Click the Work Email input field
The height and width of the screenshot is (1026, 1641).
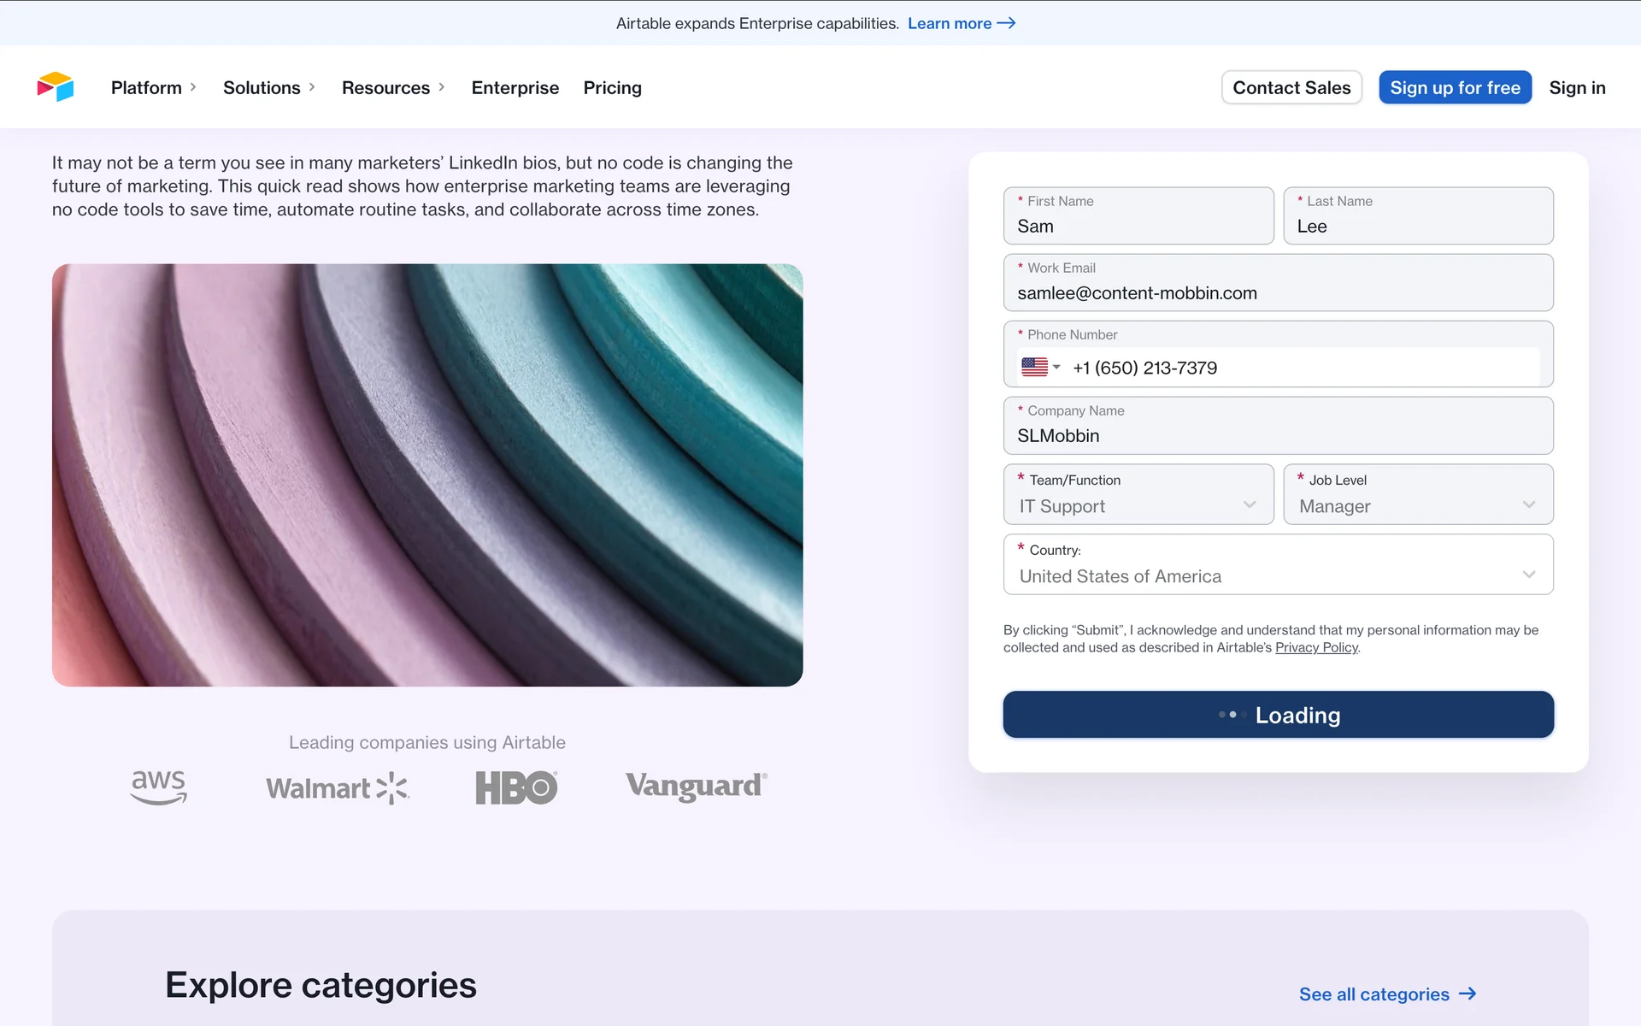(x=1278, y=292)
